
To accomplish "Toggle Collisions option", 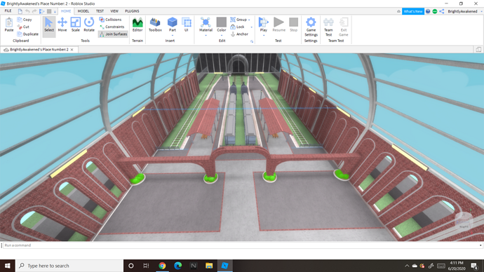I will 110,20.
